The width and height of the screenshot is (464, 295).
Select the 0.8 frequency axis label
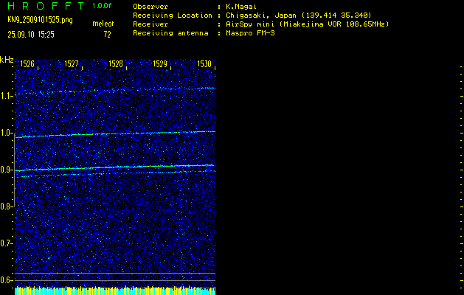(x=5, y=206)
